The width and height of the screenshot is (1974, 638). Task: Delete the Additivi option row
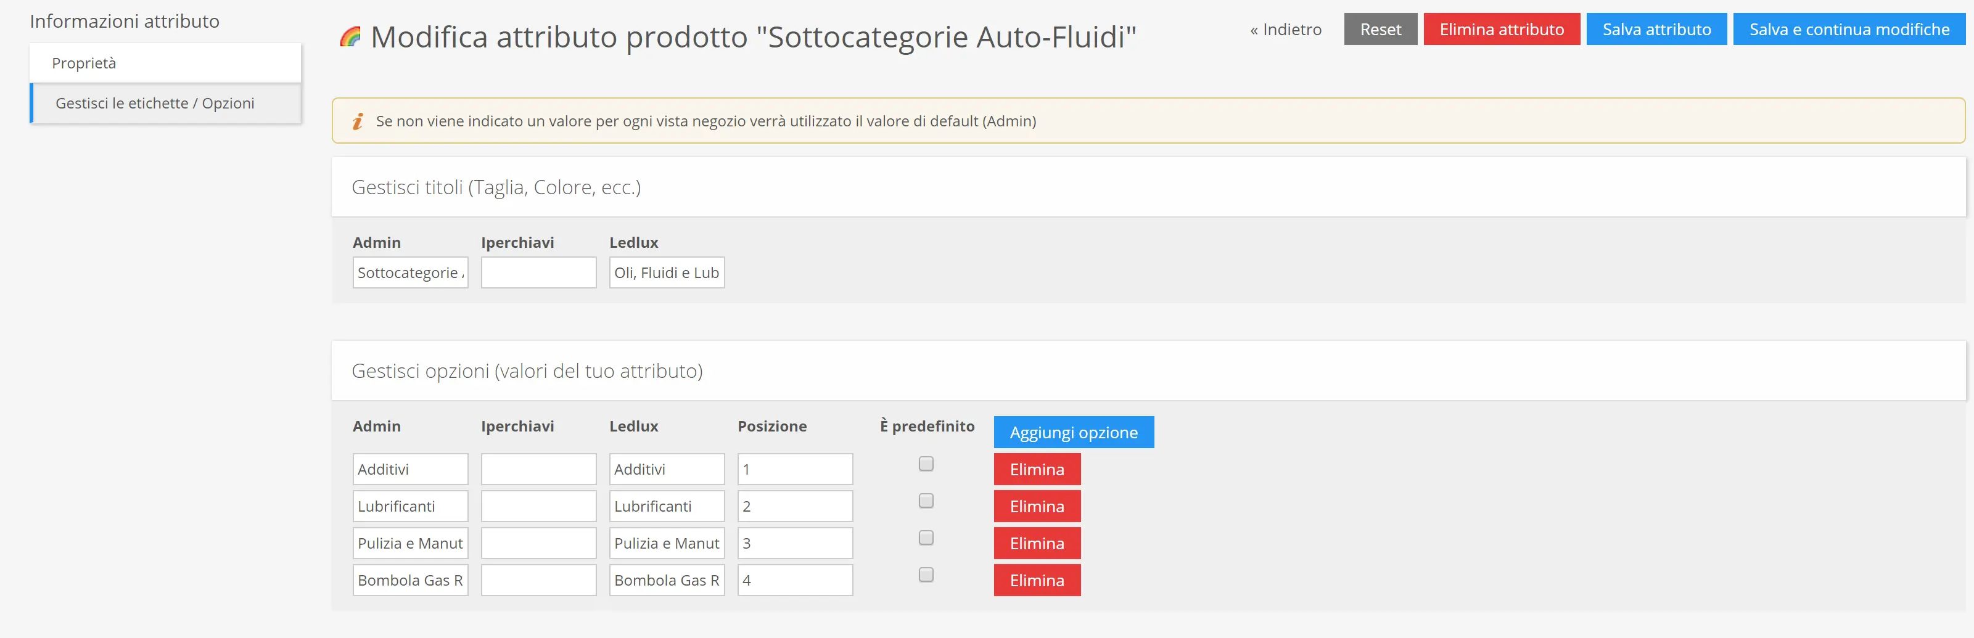pos(1036,470)
